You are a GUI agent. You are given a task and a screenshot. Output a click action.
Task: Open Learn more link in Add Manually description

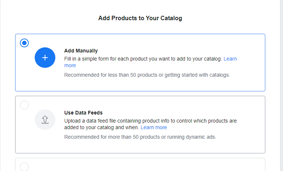230,59
